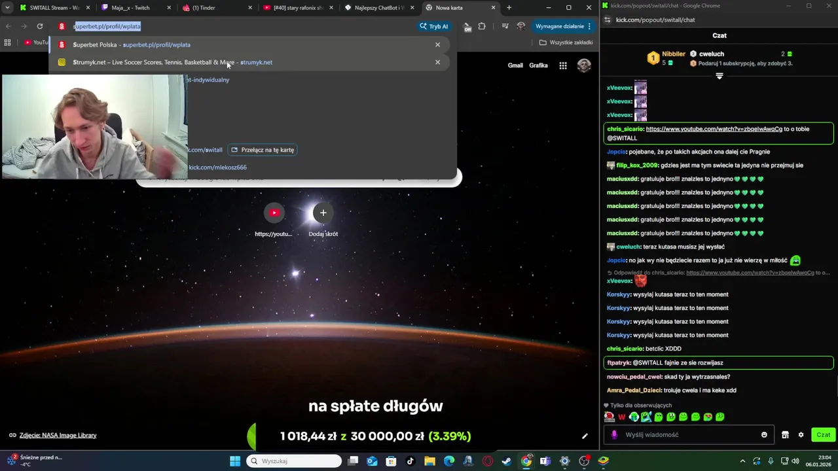Send message with Czat button

823,434
